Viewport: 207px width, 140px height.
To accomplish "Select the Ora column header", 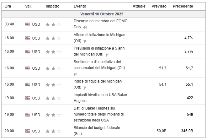I will pyautogui.click(x=8, y=6).
